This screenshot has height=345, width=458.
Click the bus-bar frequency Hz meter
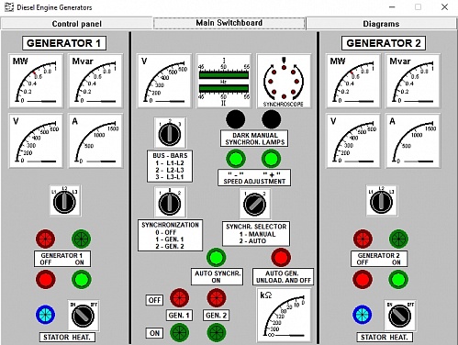point(224,81)
